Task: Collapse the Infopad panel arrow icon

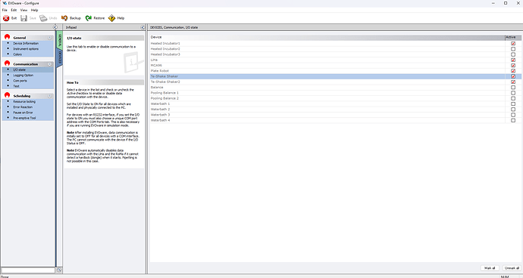Action: 142,27
